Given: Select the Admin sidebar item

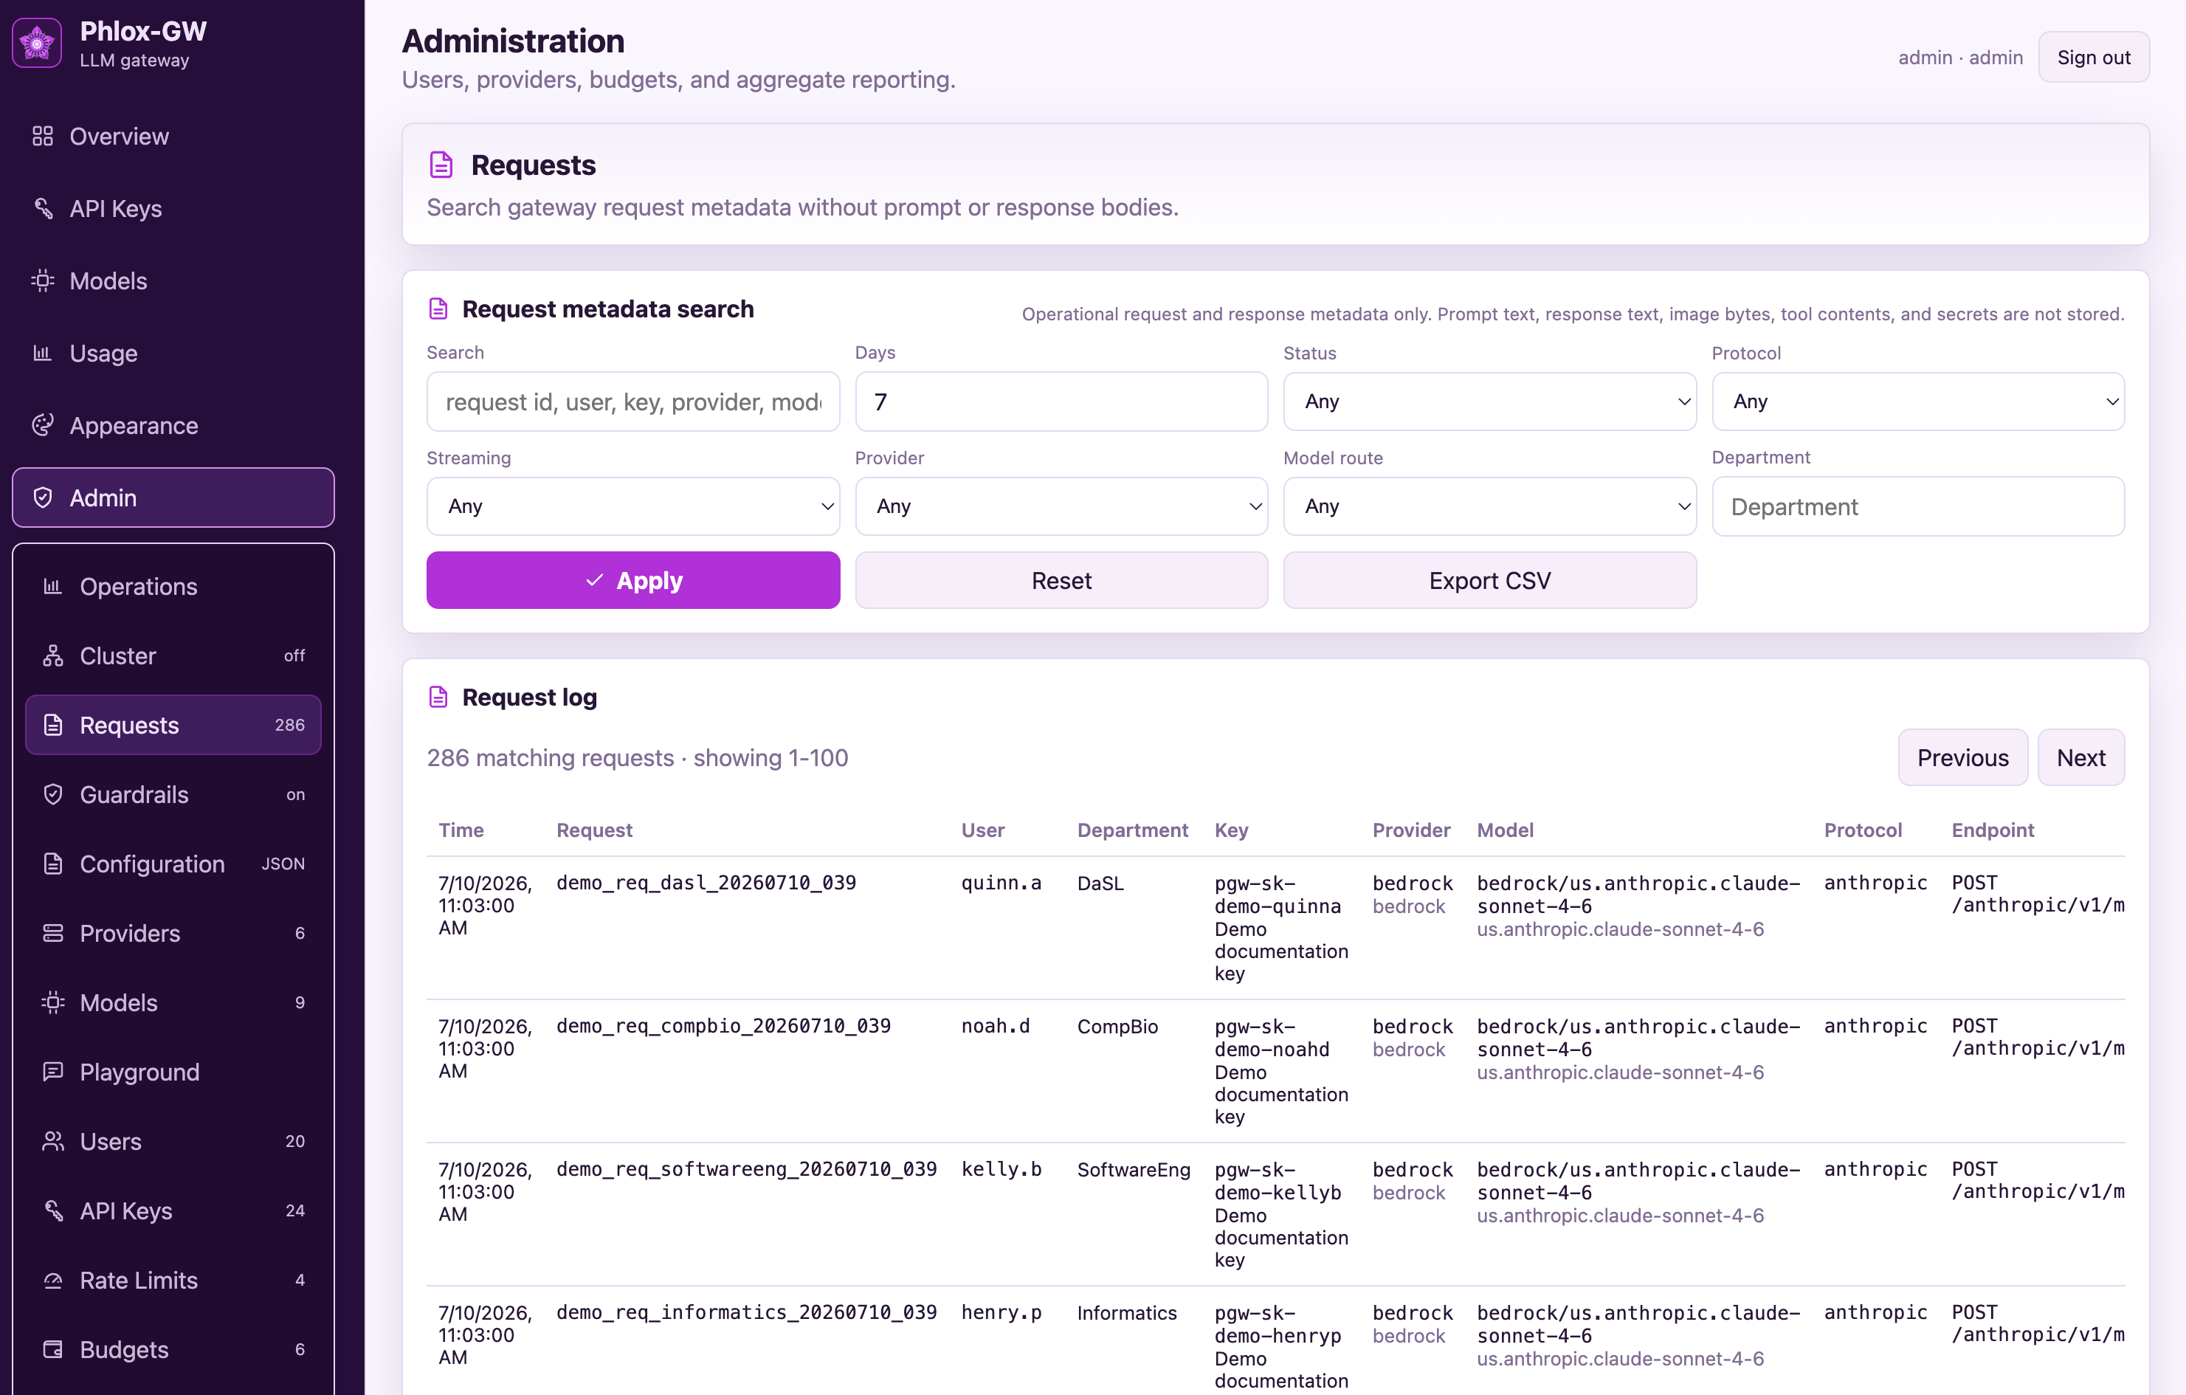Looking at the screenshot, I should (173, 497).
